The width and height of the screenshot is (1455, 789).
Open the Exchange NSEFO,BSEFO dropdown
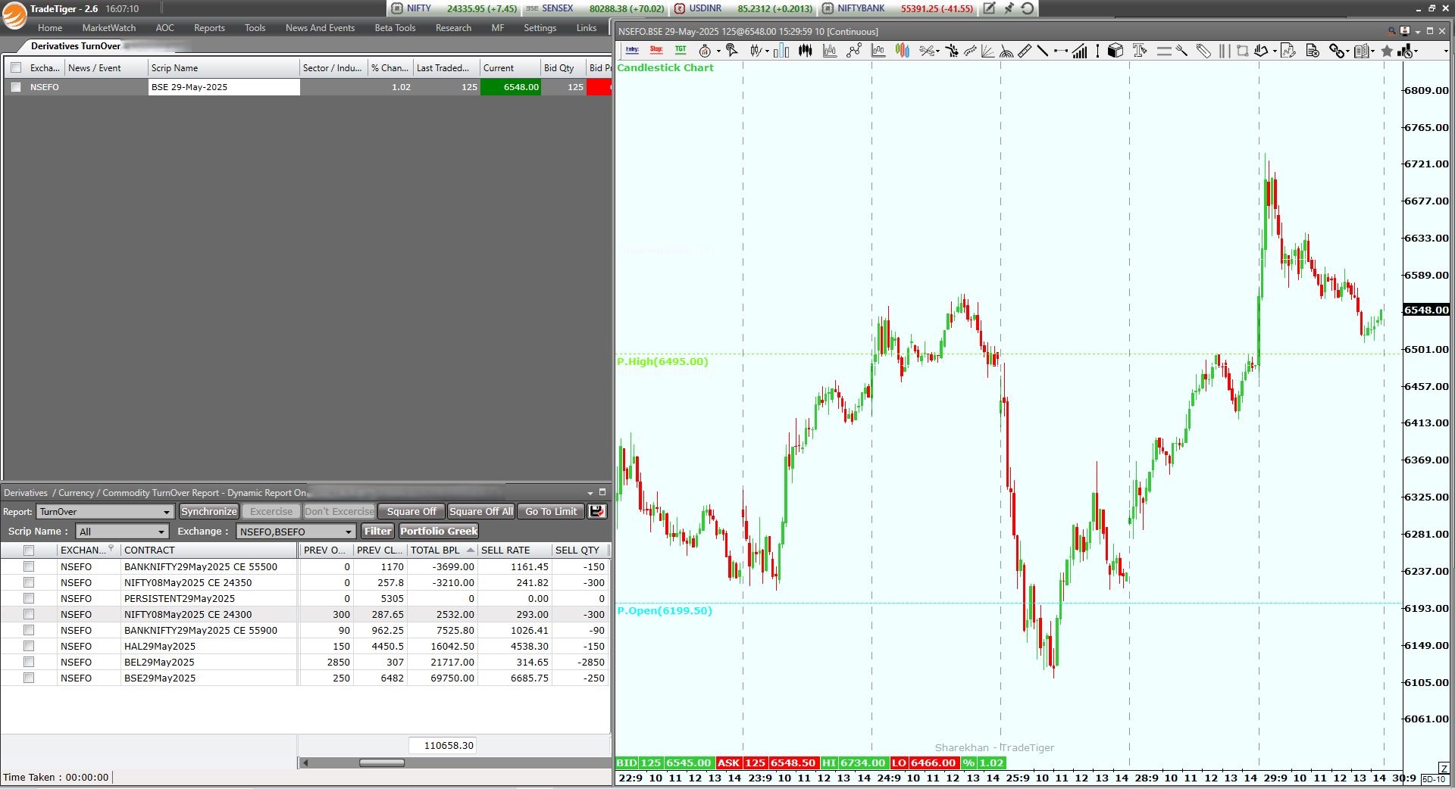pyautogui.click(x=296, y=532)
